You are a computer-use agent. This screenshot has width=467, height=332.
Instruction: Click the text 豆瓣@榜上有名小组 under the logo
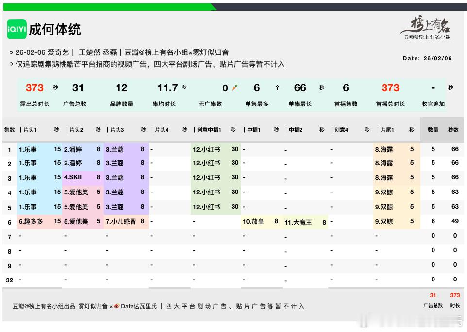click(427, 37)
